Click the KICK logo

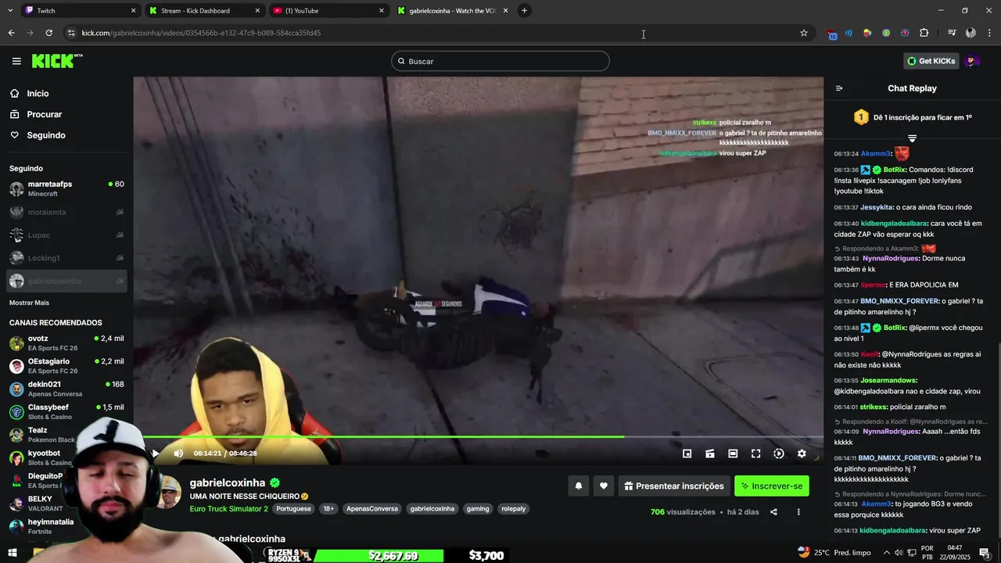(x=57, y=61)
